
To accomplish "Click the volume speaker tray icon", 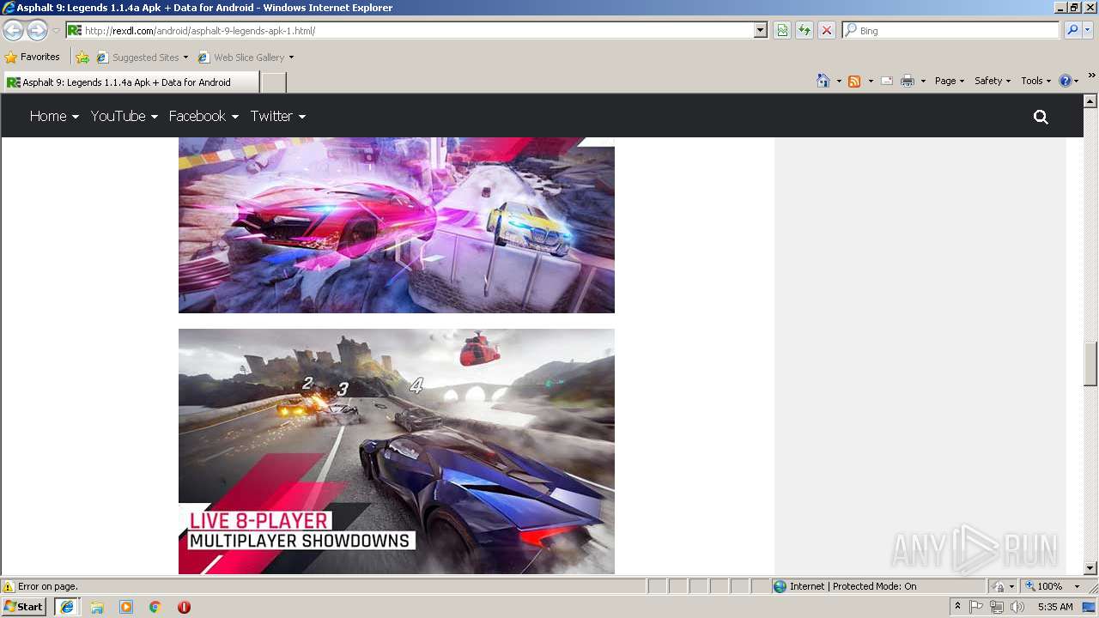I will click(1017, 607).
